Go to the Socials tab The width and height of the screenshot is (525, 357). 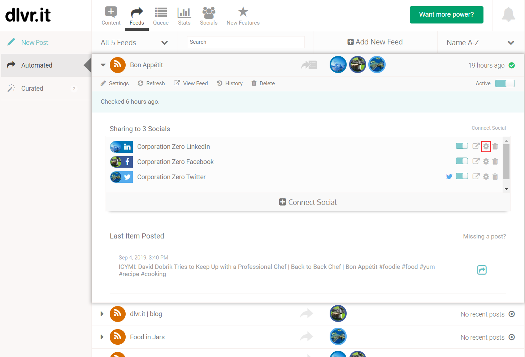209,16
